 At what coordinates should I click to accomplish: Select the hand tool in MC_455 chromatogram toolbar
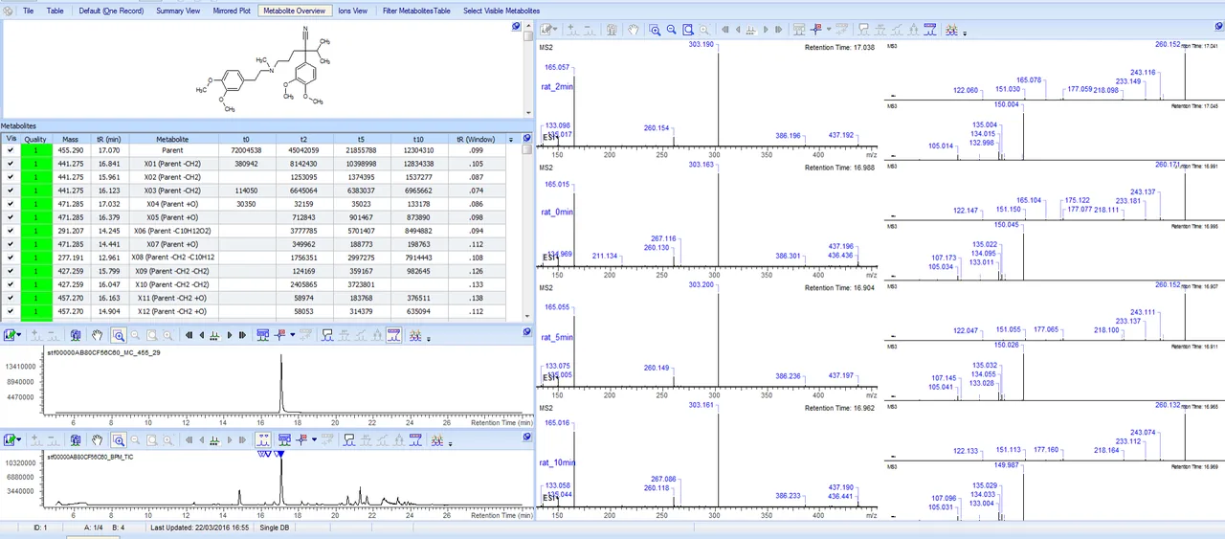pyautogui.click(x=98, y=335)
